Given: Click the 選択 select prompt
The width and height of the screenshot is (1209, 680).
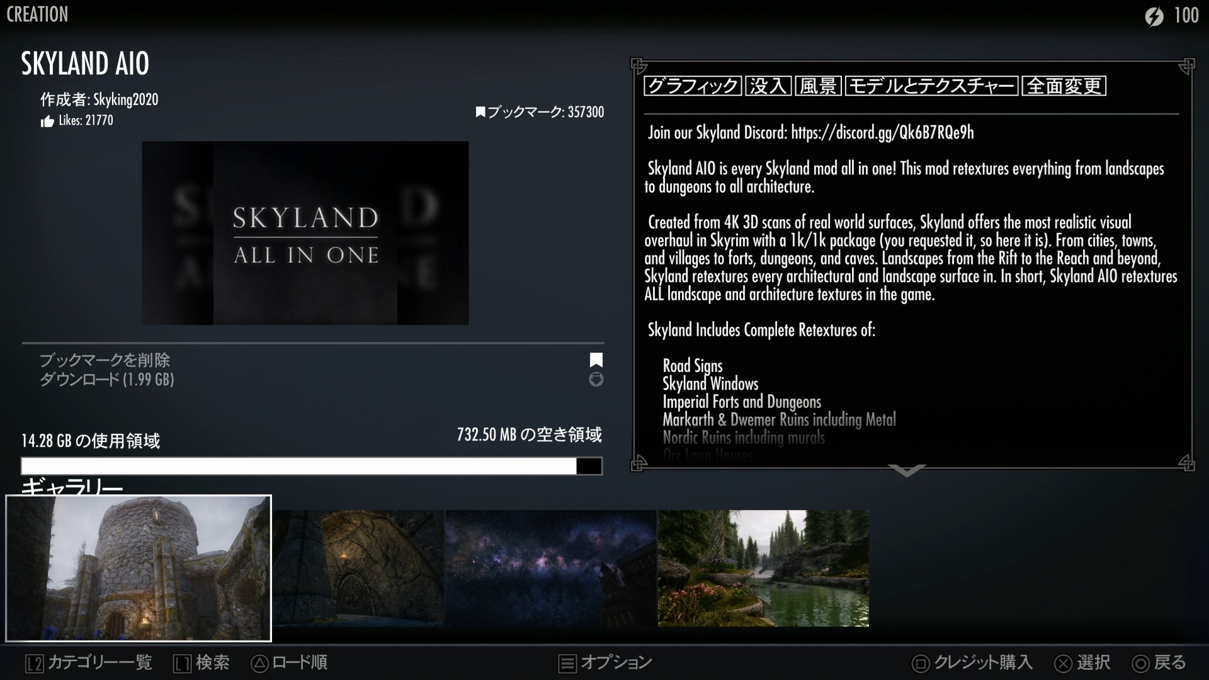Looking at the screenshot, I should 1093,662.
